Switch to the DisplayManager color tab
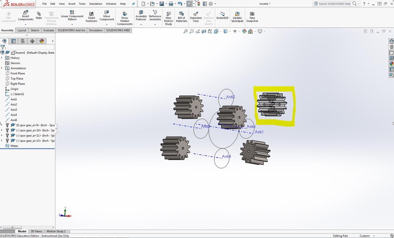The image size is (394, 238). [x=42, y=41]
